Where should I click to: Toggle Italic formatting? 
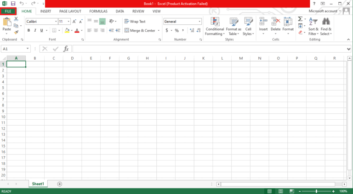click(x=35, y=30)
